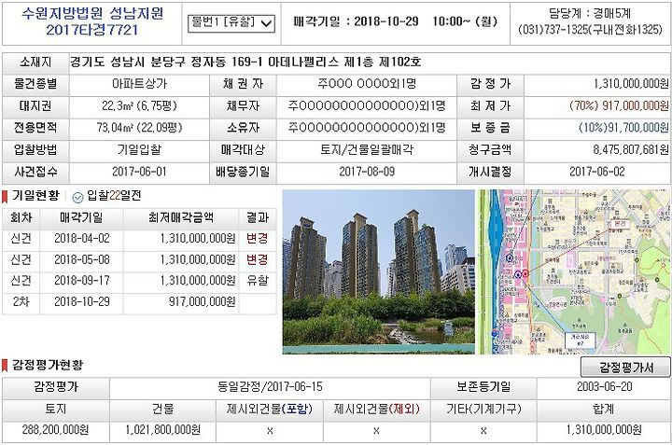Screen dimensions: 672x445
Task: Open the 물번1 [유찰] dropdown
Action: pyautogui.click(x=231, y=23)
